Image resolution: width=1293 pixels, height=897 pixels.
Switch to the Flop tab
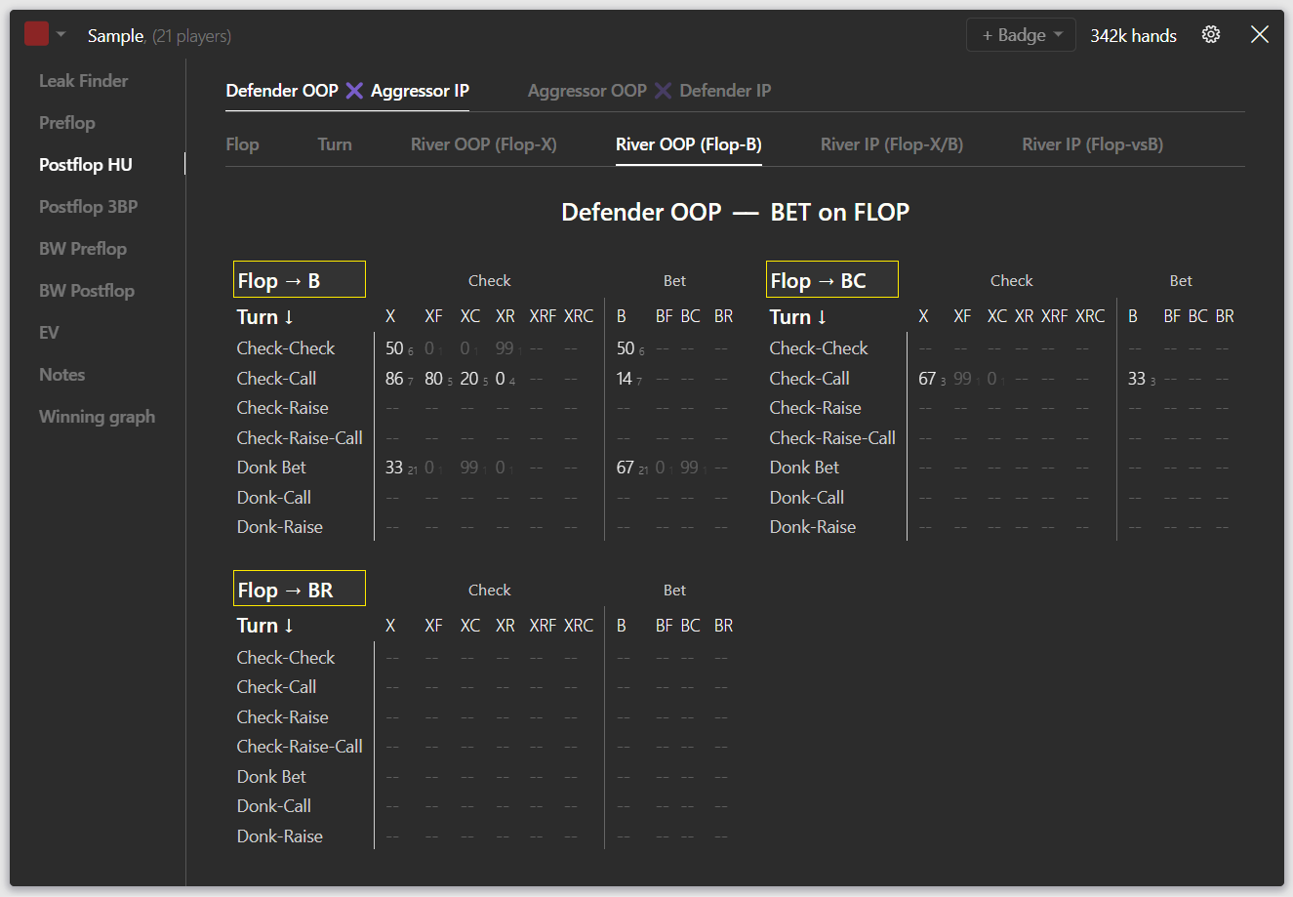(242, 144)
